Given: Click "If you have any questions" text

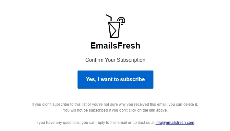Looking at the screenshot, I should [x=57, y=123].
